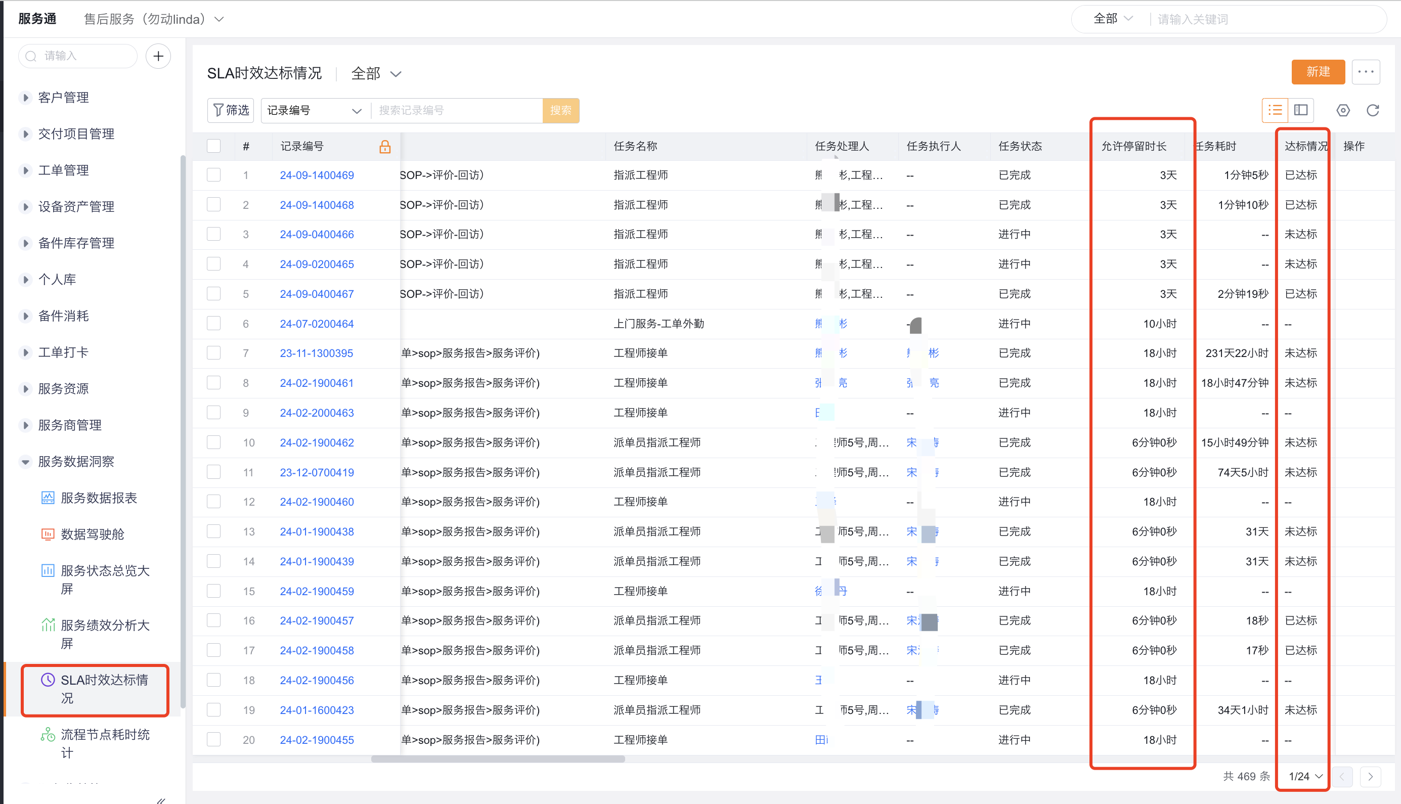
Task: Collapse 服务数据洞察 tree section
Action: tap(25, 462)
